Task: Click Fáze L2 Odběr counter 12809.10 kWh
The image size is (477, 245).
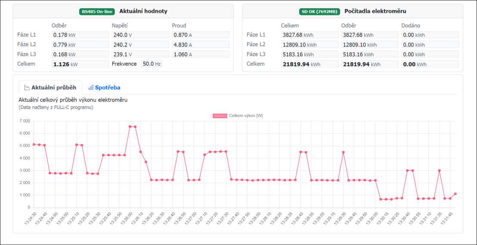Action: (x=369, y=45)
